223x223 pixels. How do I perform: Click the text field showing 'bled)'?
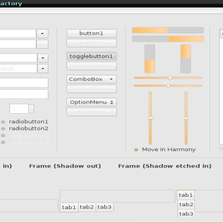[x=18, y=69]
